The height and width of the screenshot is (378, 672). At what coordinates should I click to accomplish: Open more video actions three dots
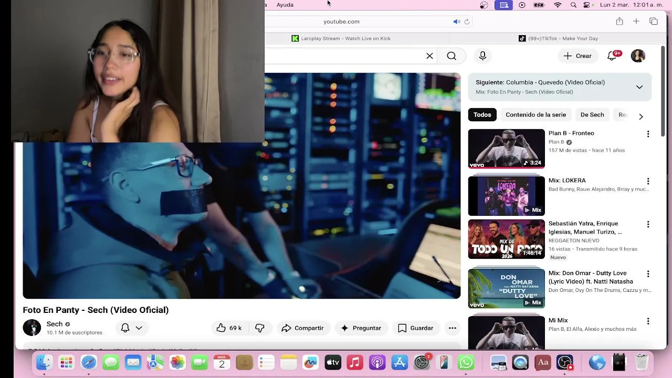[453, 328]
